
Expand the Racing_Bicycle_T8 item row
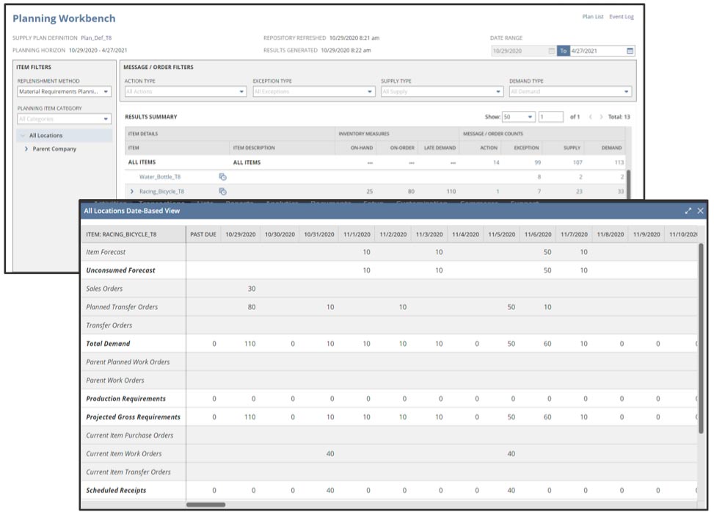point(131,192)
